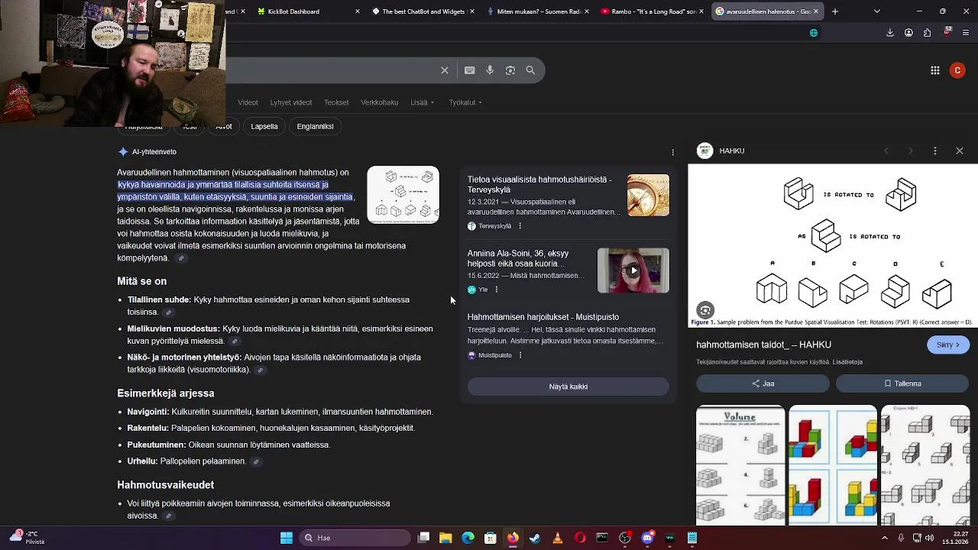Start voice search with microphone icon

tap(490, 70)
